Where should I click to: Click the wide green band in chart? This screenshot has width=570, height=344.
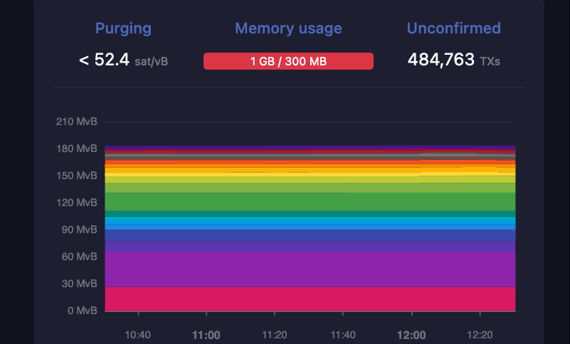310,202
